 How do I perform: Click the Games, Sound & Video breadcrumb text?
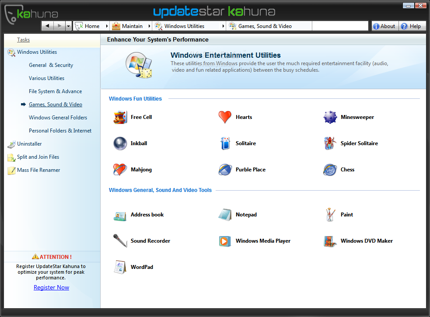[265, 26]
